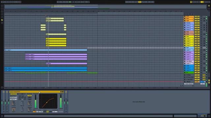The image size is (211, 118).
Task: Select the Bassline - Layer 1 clip
Action: click(56, 54)
